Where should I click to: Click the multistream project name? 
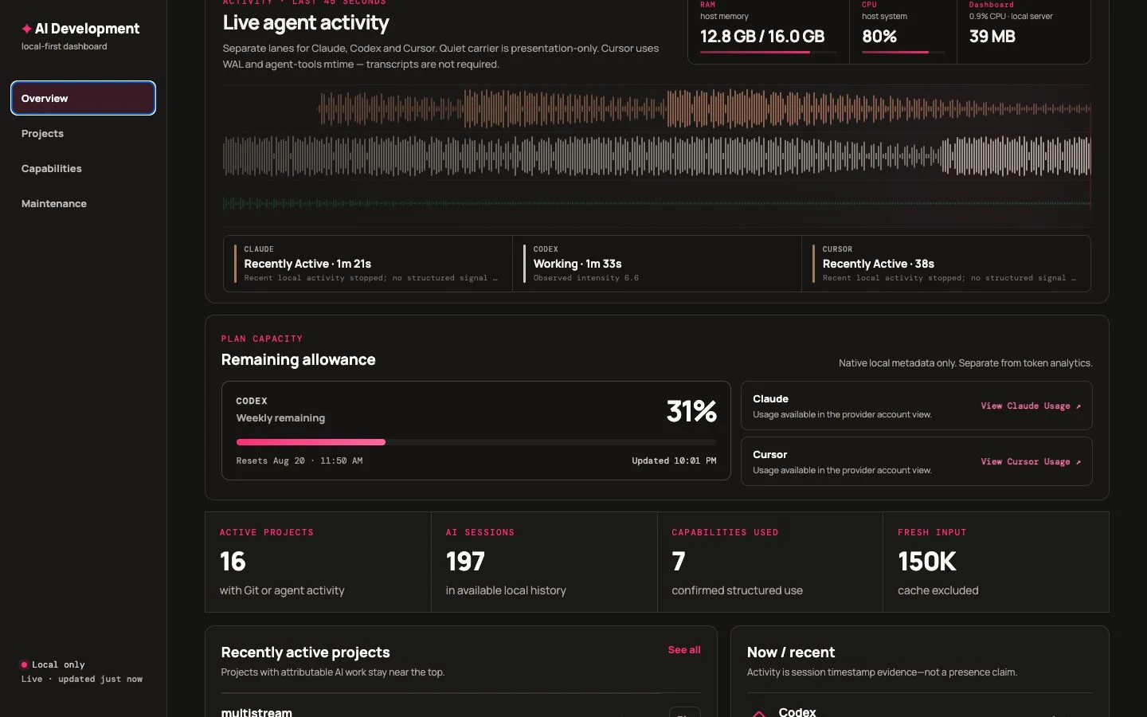256,712
